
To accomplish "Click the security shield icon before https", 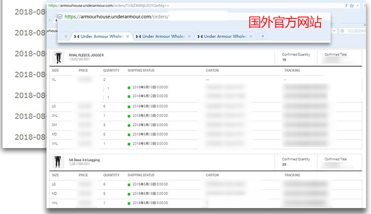I will click(60, 16).
